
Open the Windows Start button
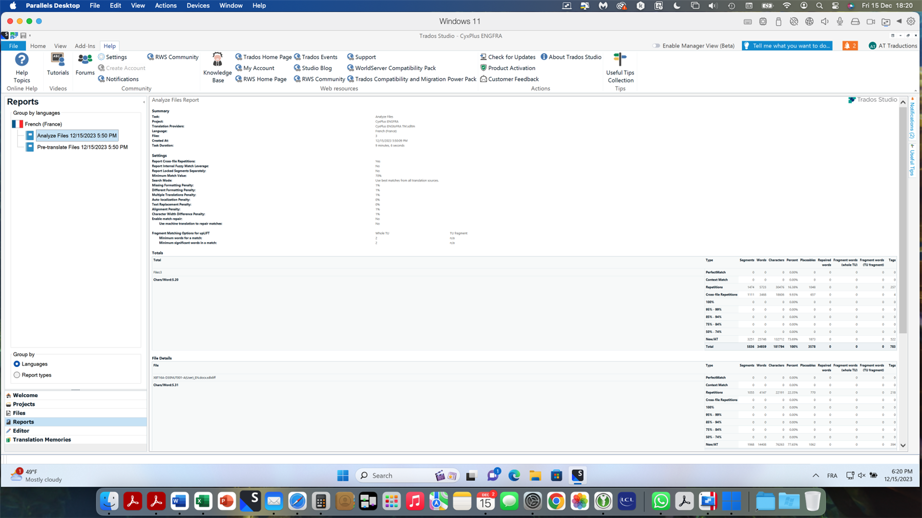pyautogui.click(x=343, y=476)
